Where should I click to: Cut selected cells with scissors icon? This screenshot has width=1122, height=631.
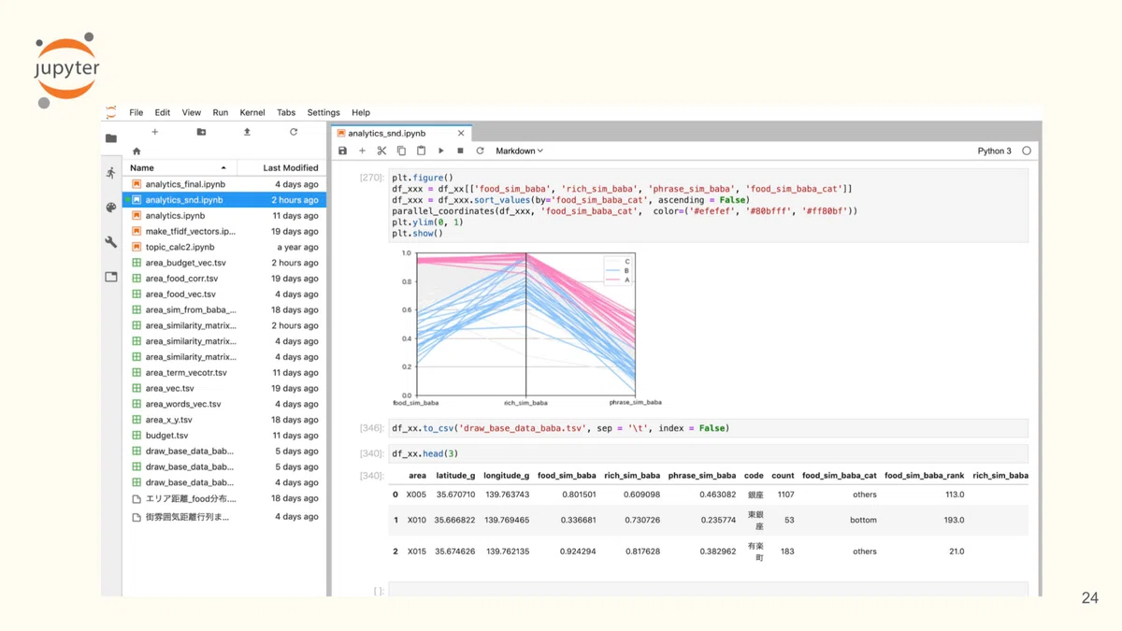(381, 151)
